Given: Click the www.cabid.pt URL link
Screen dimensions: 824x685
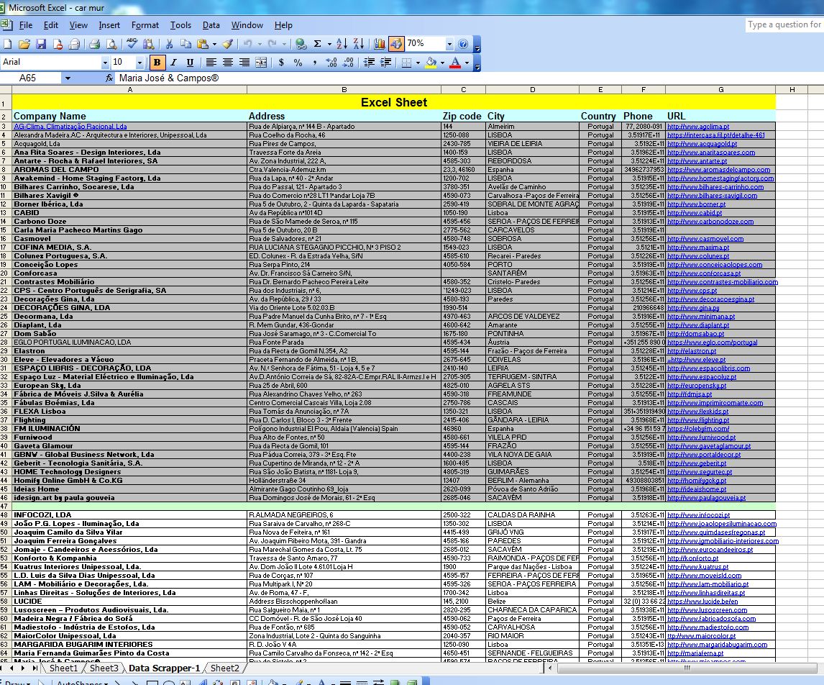Looking at the screenshot, I should tap(695, 213).
